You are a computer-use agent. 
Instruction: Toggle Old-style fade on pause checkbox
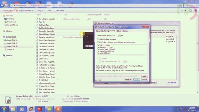(x=98, y=39)
